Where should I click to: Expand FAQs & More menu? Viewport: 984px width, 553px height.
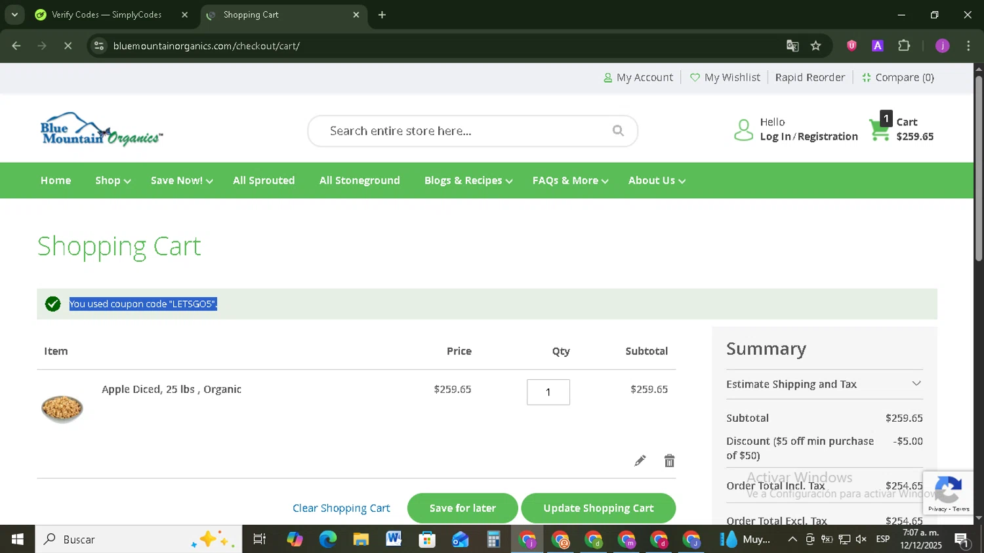(570, 180)
